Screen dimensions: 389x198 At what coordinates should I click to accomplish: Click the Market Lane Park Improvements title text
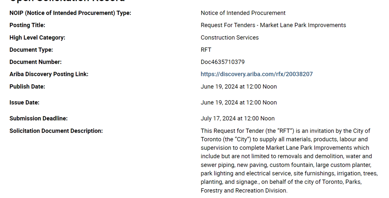coord(273,25)
